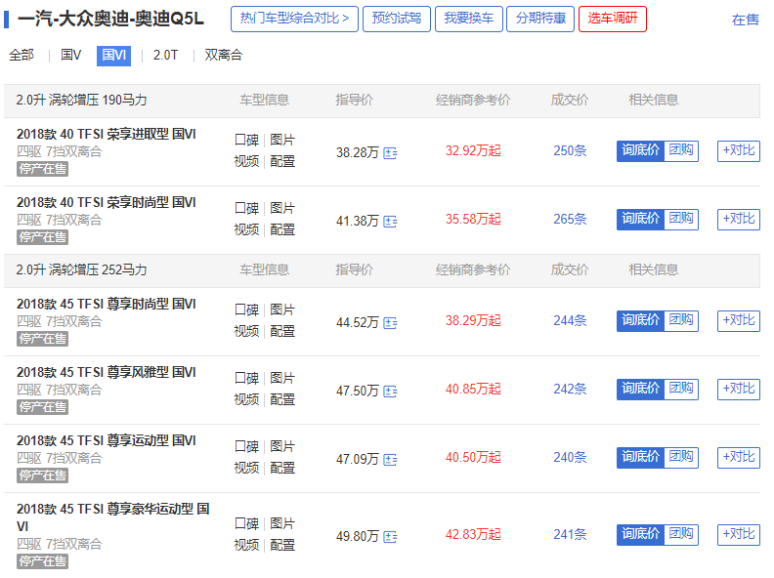Open 配置 for 45 TFSI 尊享风雅型
The height and width of the screenshot is (578, 774).
coord(282,400)
